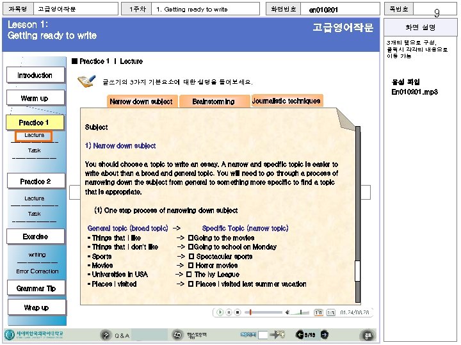Open the Introduction section
This screenshot has width=461, height=345.
[x=35, y=76]
